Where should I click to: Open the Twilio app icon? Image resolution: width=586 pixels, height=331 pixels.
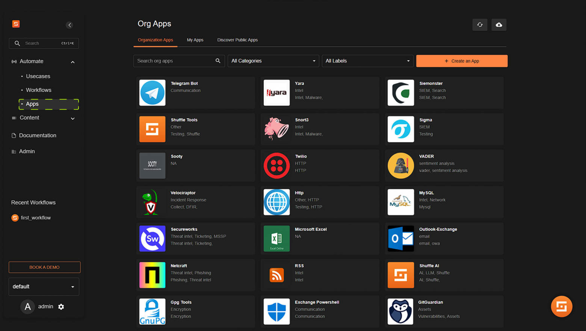pos(276,165)
